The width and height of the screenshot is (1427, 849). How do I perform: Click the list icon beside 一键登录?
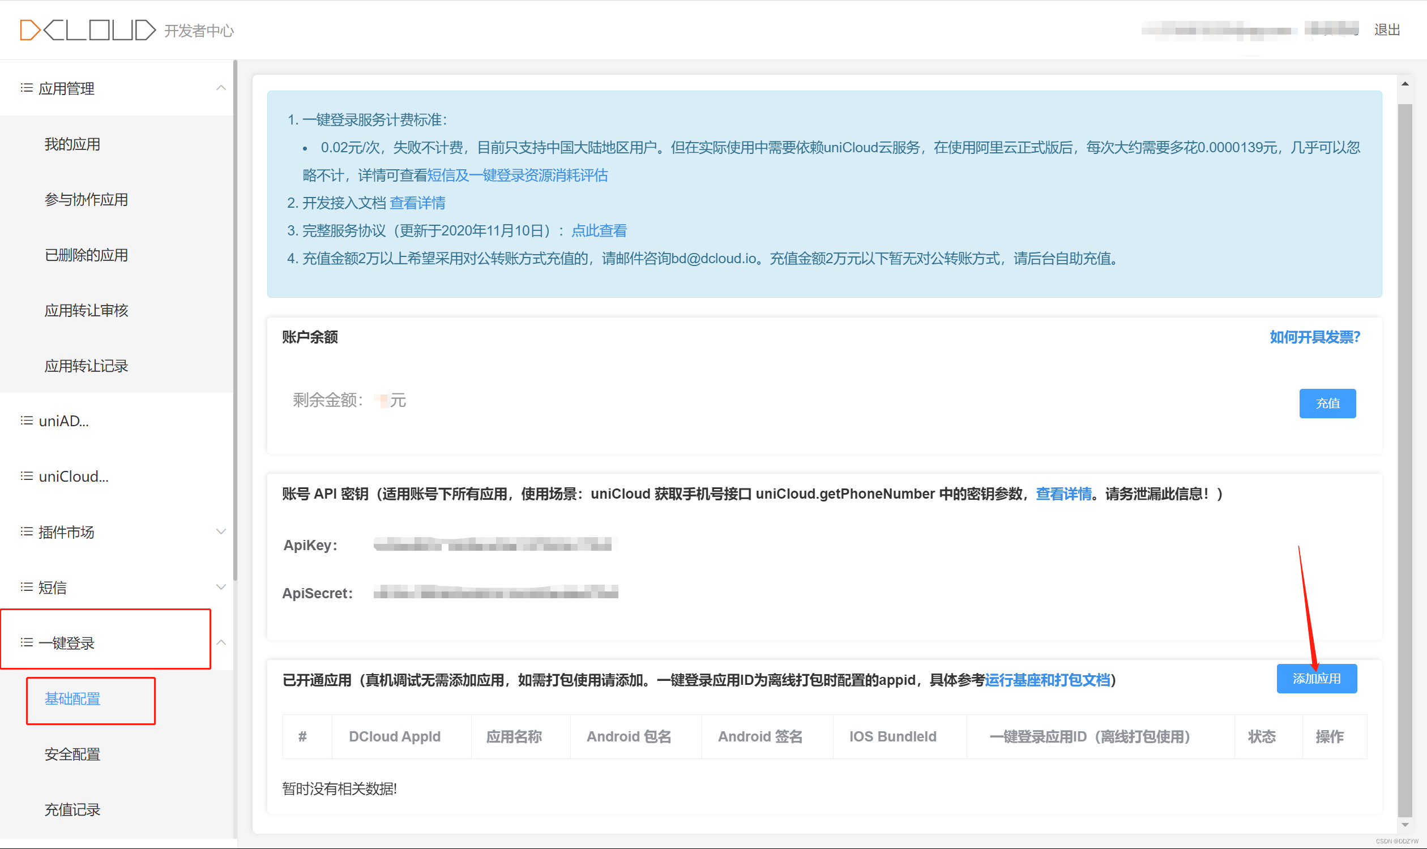[x=26, y=643]
